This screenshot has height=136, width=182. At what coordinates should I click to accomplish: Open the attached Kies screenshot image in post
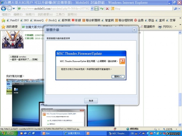[x=60, y=103]
